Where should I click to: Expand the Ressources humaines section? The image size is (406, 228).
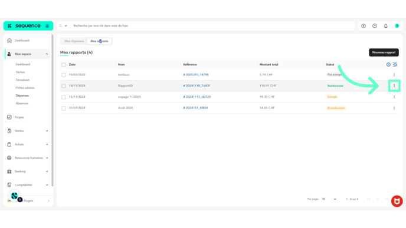(47, 158)
